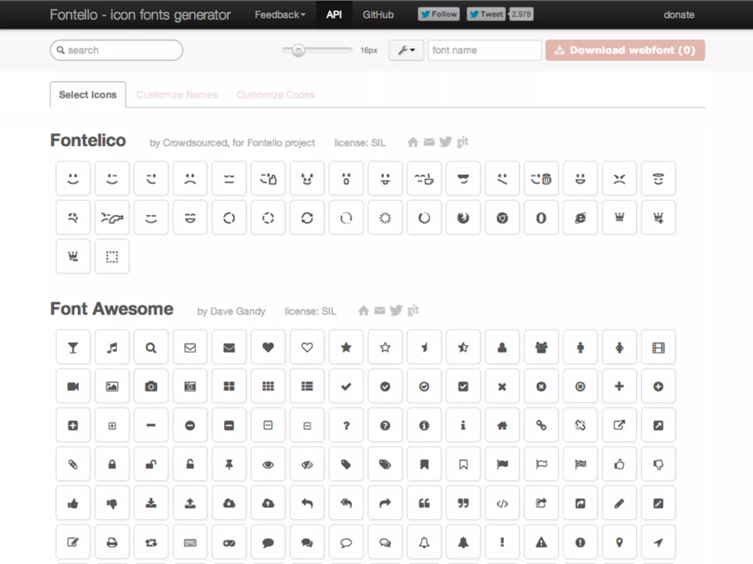Select the home icon in Font Awesome grid
The height and width of the screenshot is (564, 753).
click(502, 425)
